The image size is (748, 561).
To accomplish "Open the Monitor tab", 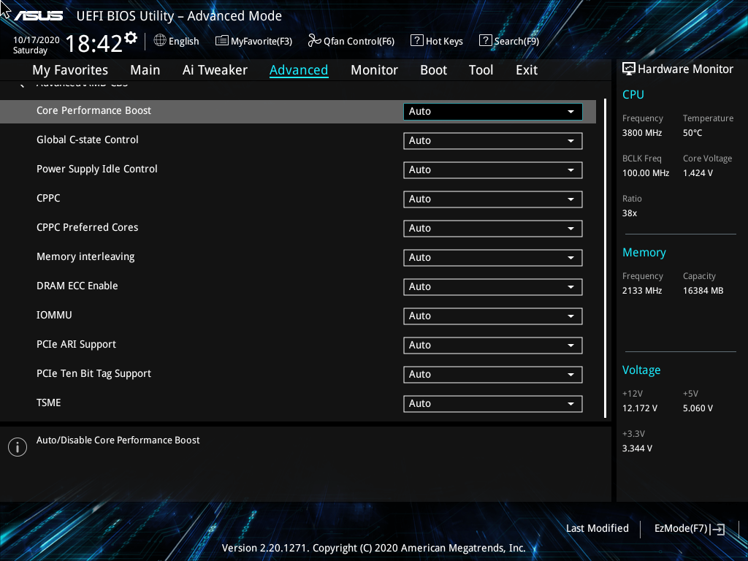I will [x=374, y=70].
